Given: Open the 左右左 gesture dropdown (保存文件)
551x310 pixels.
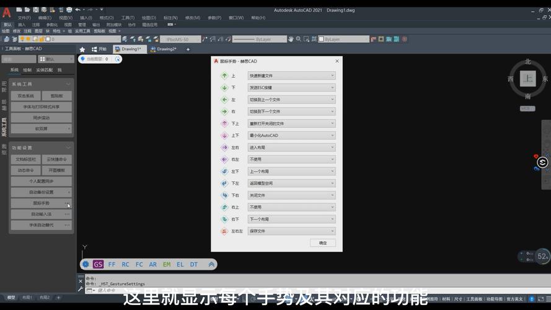Looking at the screenshot, I should (291, 231).
